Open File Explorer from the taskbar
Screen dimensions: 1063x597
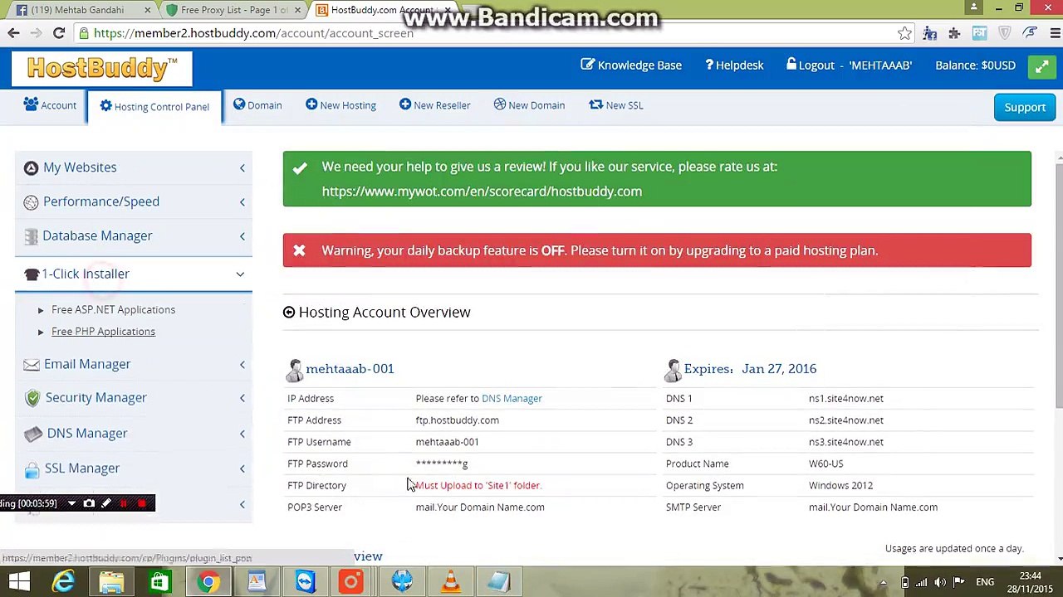point(111,581)
